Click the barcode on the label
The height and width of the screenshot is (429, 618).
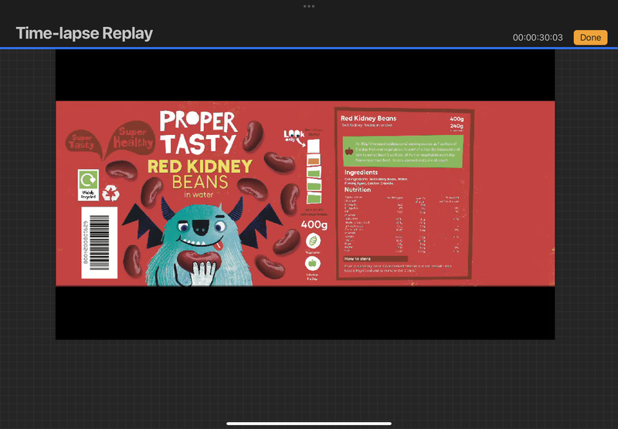[x=100, y=242]
